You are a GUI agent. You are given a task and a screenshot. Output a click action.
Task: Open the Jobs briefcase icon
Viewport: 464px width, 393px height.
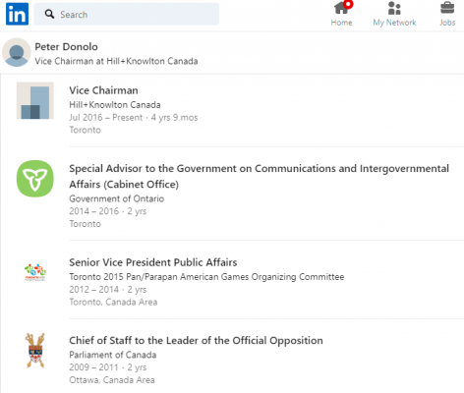447,8
